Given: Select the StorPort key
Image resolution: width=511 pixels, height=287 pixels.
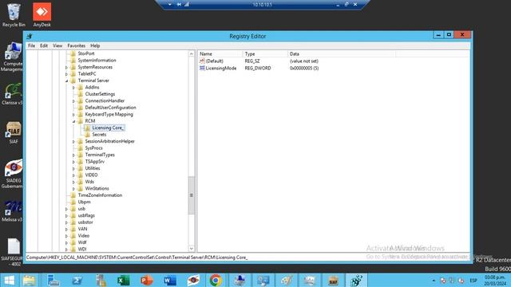Looking at the screenshot, I should [86, 53].
